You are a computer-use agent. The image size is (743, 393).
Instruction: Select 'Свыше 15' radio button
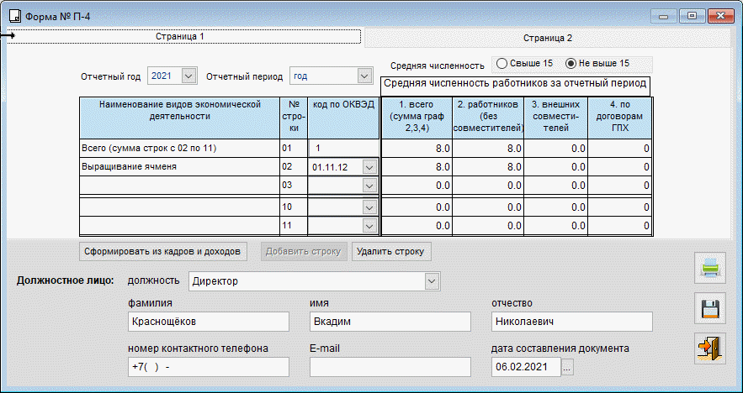pos(524,63)
